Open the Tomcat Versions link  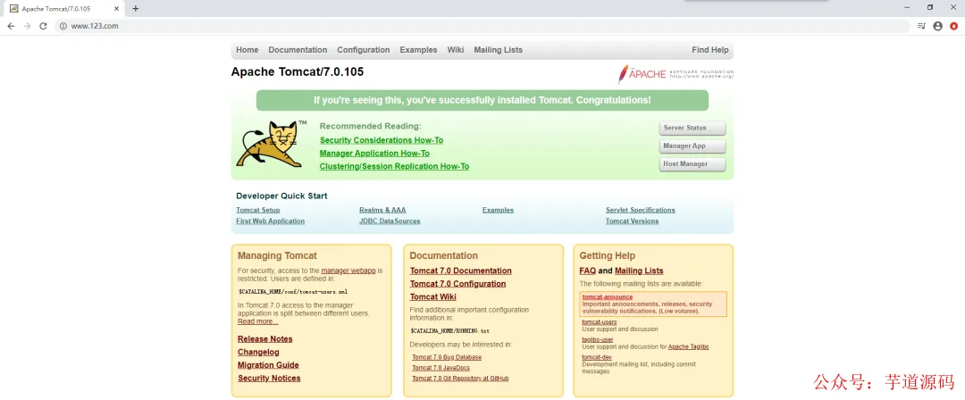point(632,221)
